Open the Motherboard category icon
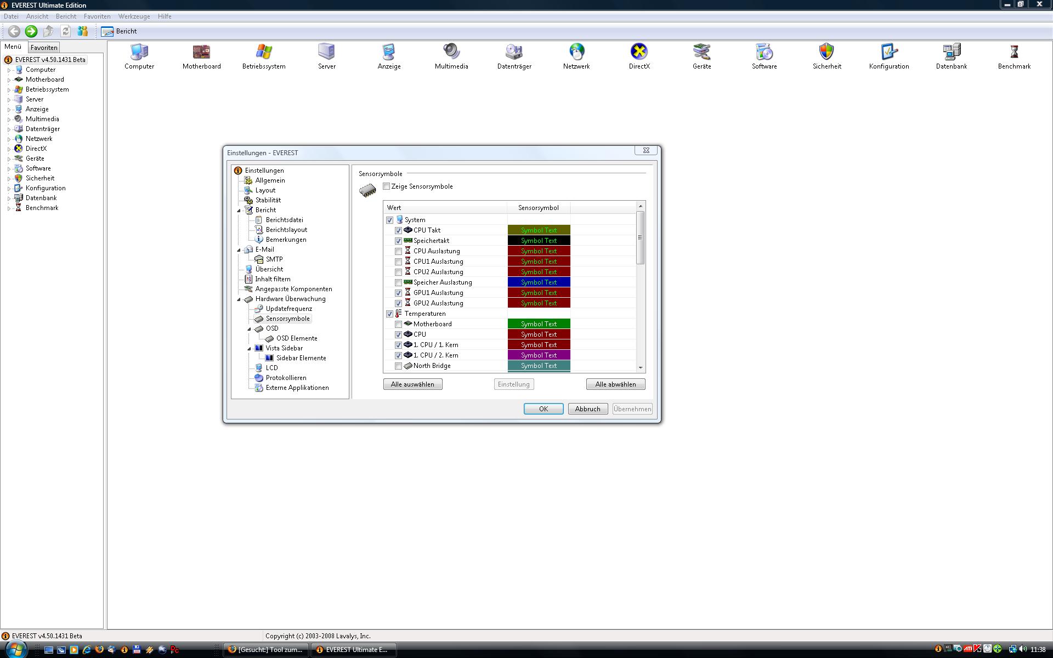This screenshot has height=658, width=1053. (201, 52)
